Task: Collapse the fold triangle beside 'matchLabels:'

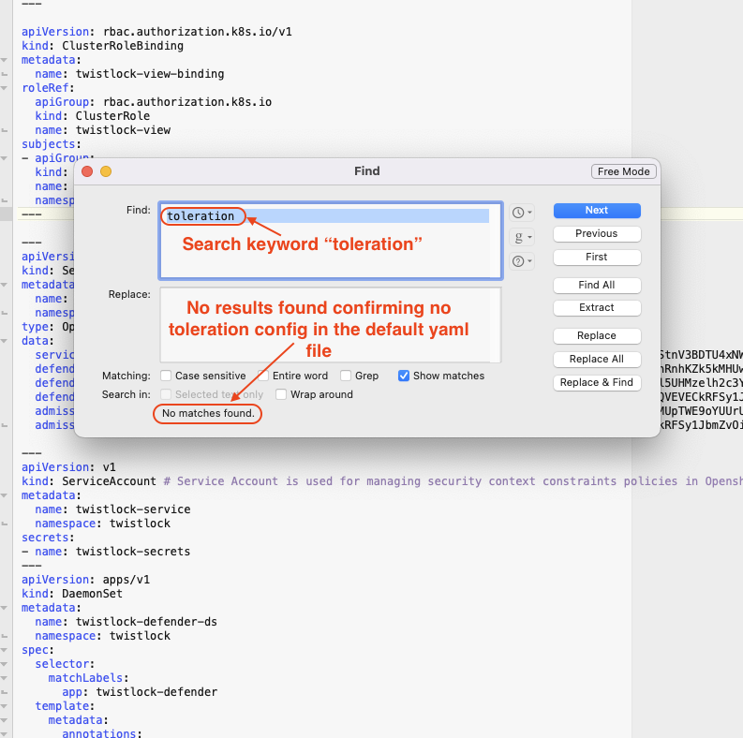Action: [5, 678]
